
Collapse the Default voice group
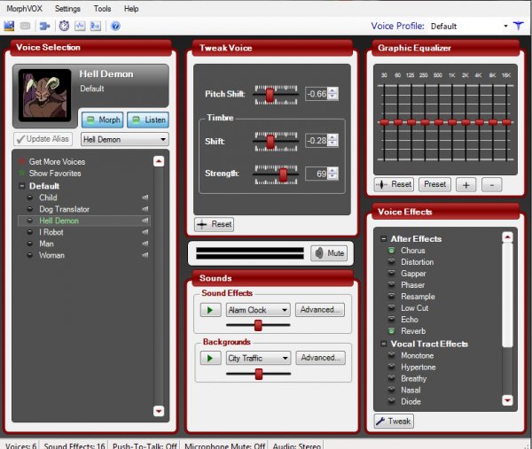[x=22, y=186]
